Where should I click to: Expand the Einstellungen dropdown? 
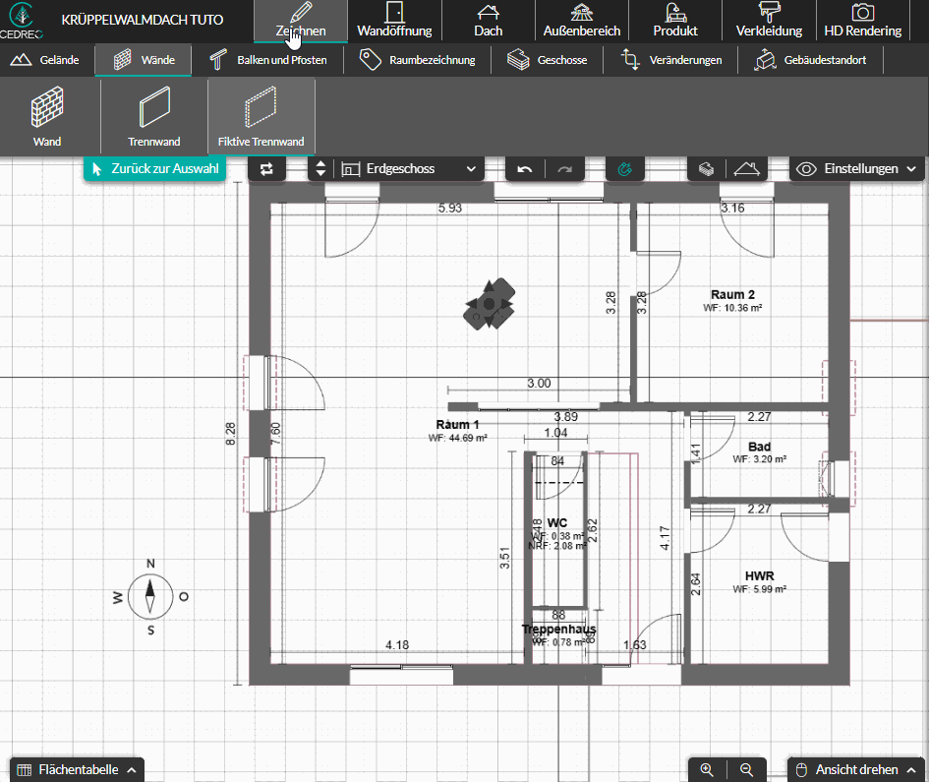coord(856,169)
